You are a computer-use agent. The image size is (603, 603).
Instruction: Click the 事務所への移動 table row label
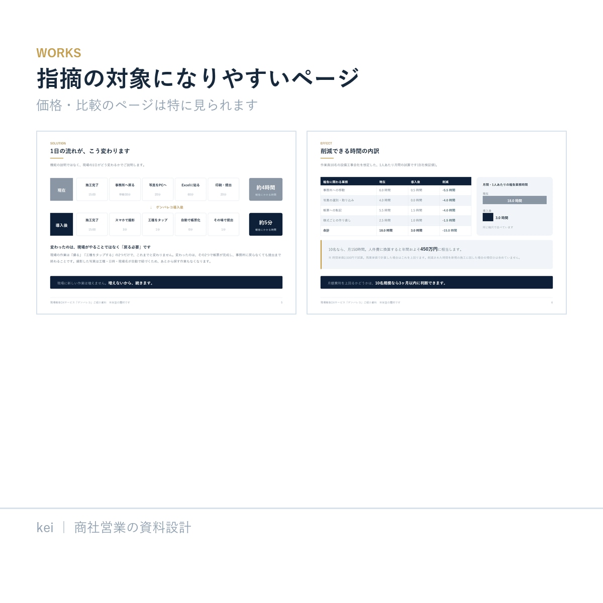pyautogui.click(x=334, y=190)
